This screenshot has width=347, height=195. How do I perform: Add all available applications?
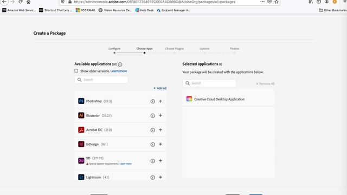point(160,88)
